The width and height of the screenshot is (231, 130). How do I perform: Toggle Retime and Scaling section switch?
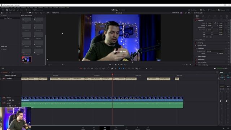pos(196,65)
